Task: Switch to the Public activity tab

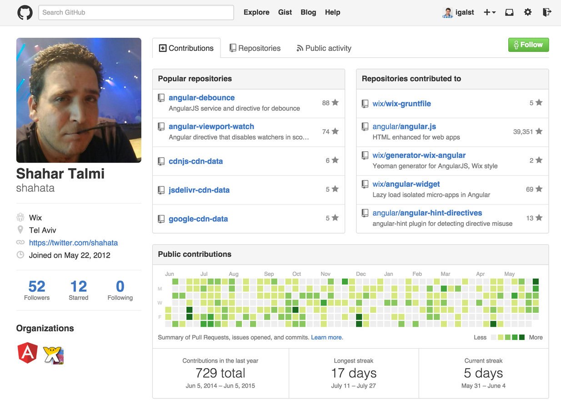Action: click(x=324, y=48)
